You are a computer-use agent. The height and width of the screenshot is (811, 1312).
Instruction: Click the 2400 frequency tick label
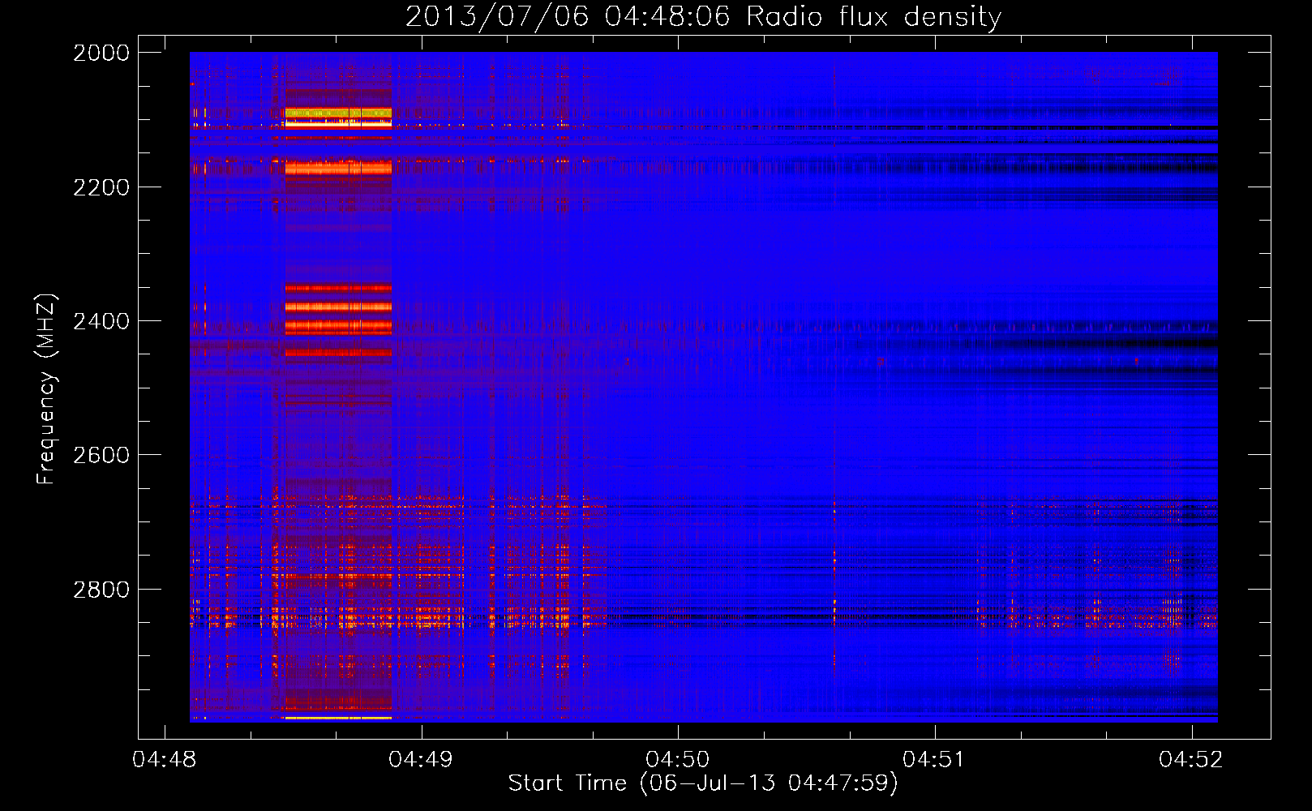(101, 321)
